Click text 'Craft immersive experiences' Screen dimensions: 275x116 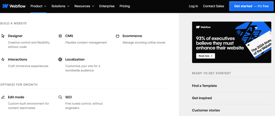click(28, 66)
